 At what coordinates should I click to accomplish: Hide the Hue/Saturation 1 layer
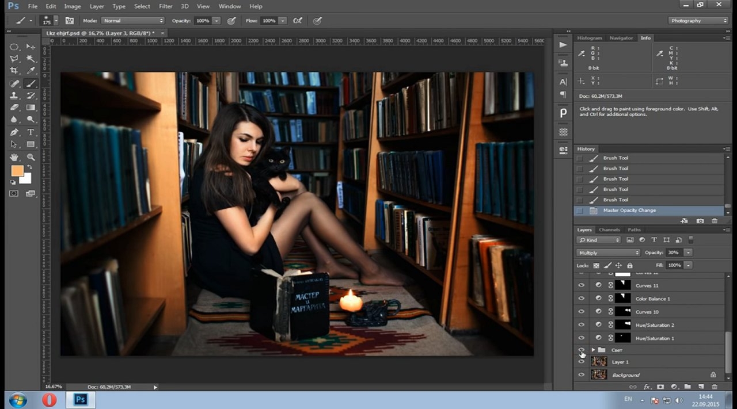(581, 338)
